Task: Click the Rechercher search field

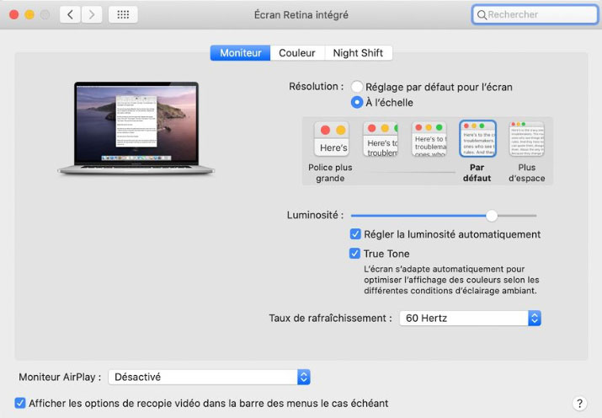Action: (535, 15)
